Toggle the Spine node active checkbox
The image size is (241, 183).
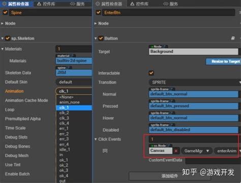[x=5, y=12]
